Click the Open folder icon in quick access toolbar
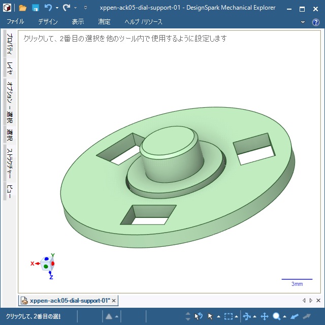Image resolution: width=325 pixels, height=325 pixels. pos(23,8)
